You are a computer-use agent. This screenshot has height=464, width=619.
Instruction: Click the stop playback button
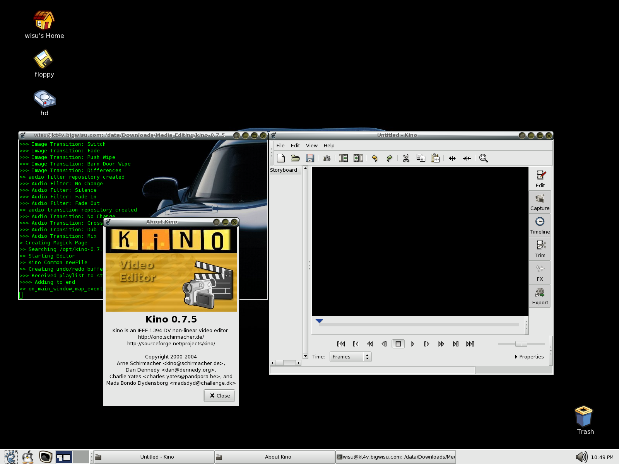[x=398, y=344]
